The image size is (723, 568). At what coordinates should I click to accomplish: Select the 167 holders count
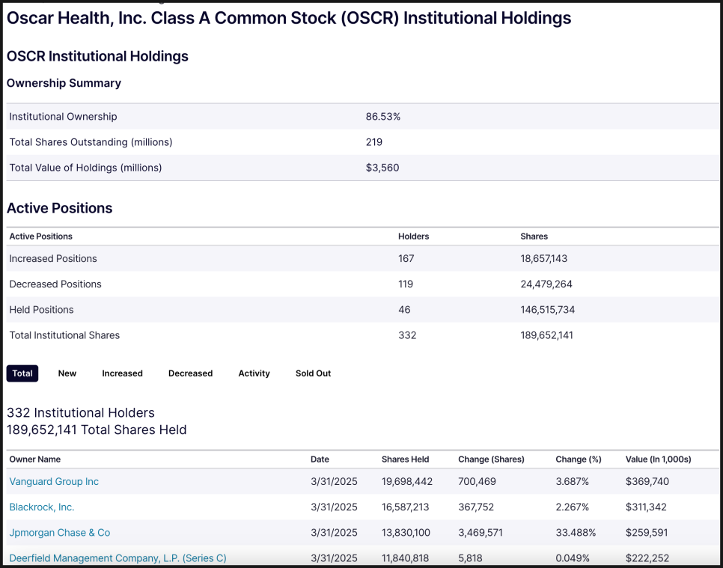(406, 259)
